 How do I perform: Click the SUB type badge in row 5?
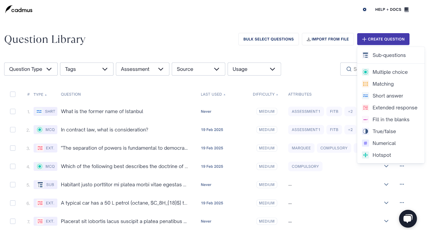[x=45, y=185]
